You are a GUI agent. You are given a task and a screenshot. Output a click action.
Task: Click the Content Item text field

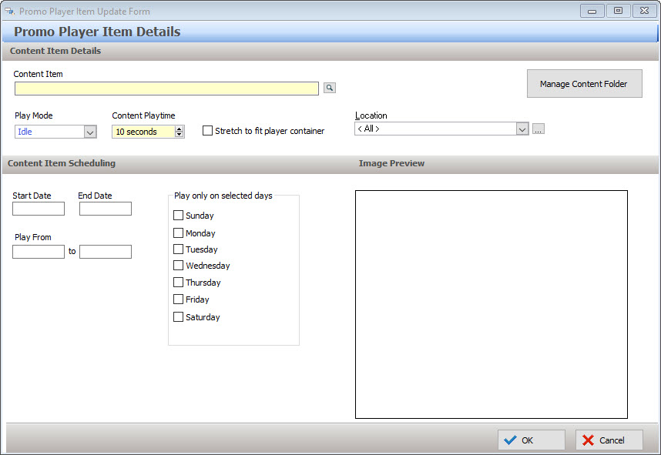click(166, 89)
